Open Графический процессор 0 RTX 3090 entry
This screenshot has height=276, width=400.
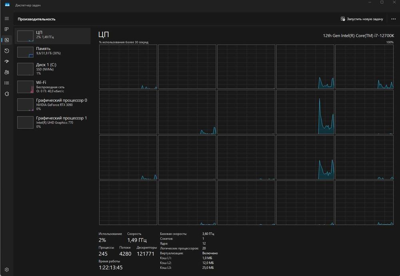pyautogui.click(x=52, y=104)
